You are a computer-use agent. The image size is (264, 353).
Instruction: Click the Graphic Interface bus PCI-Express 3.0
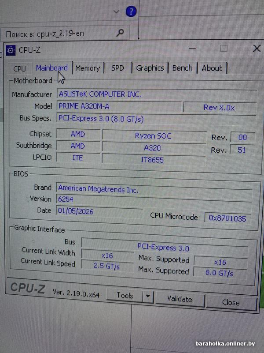[x=165, y=247]
